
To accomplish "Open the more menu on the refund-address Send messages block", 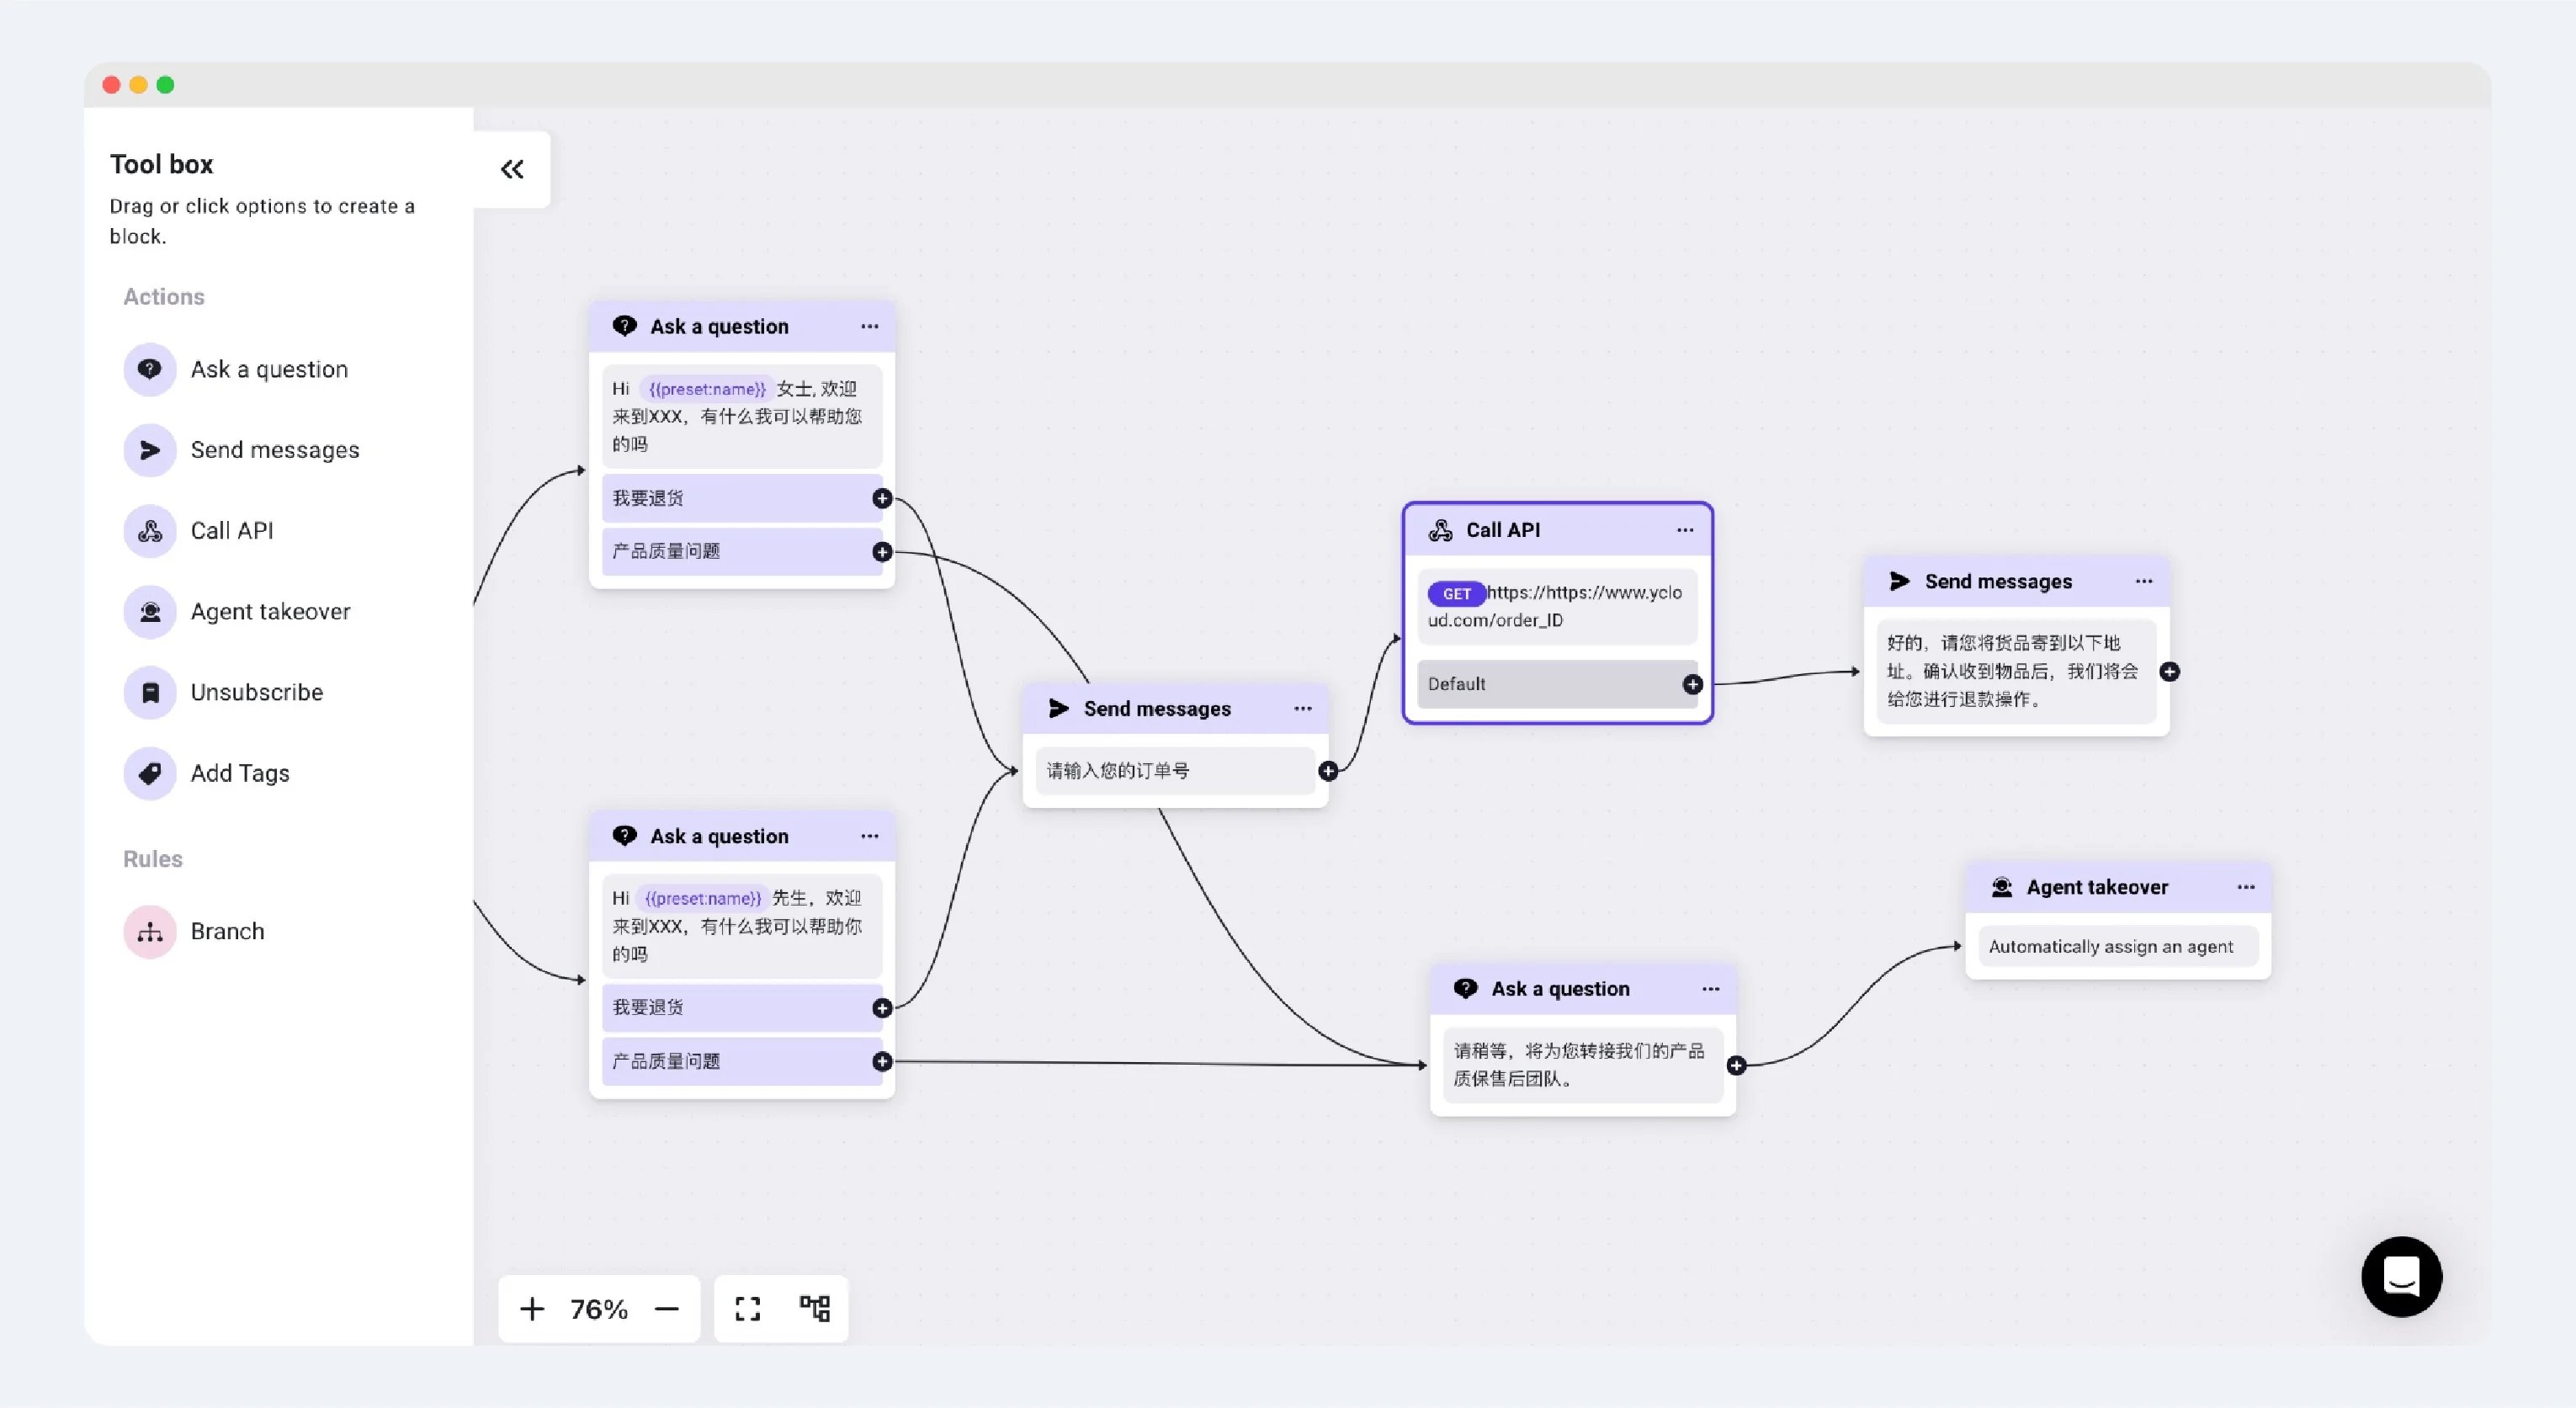I will (x=2144, y=581).
